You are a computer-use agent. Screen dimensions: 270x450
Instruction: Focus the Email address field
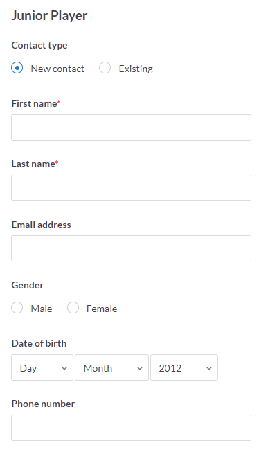point(132,248)
